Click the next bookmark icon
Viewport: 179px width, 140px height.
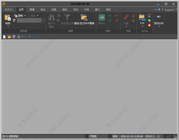click(133, 21)
